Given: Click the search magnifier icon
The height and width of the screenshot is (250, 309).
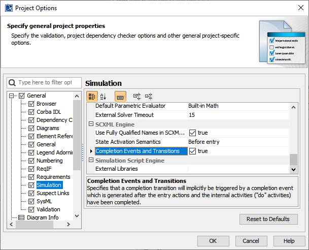Looking at the screenshot, I should coord(13,82).
